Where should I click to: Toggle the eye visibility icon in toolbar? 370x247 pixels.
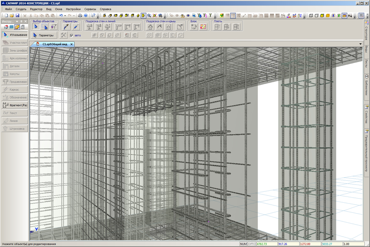point(188,16)
